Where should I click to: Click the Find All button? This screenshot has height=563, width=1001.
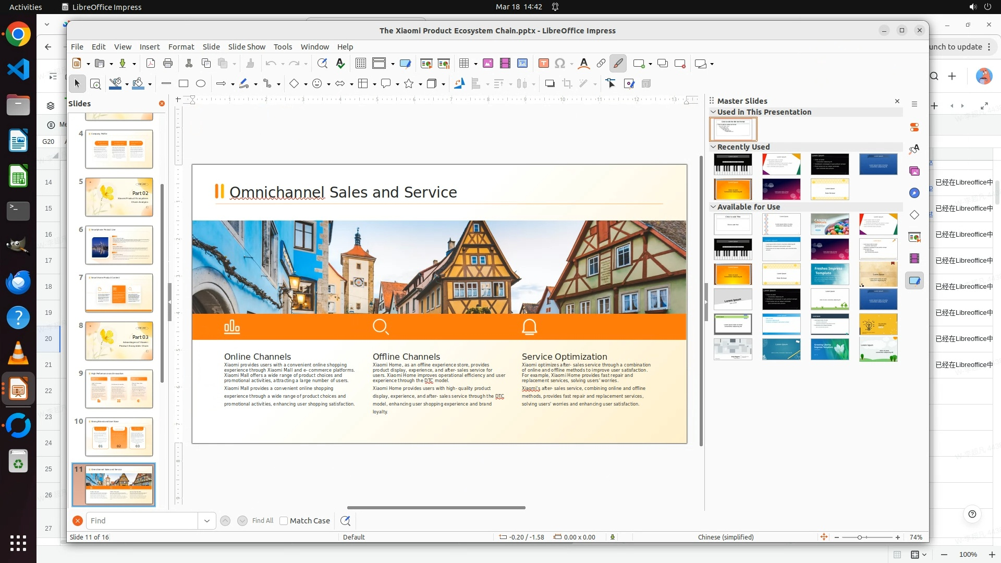[x=262, y=521]
